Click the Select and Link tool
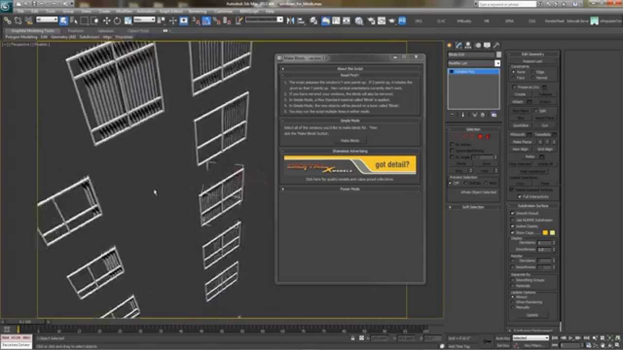This screenshot has height=350, width=623. pos(7,21)
